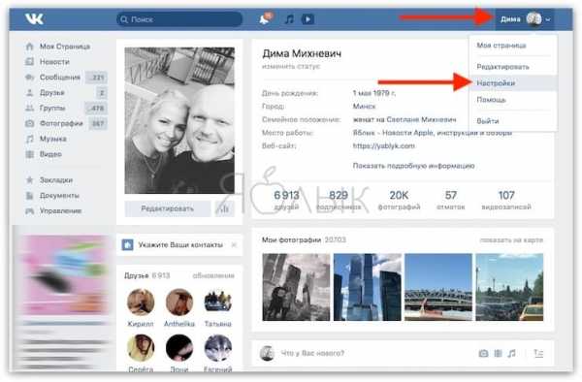582x382 pixels.
Task: Attach music note icon in post box
Action: [512, 353]
